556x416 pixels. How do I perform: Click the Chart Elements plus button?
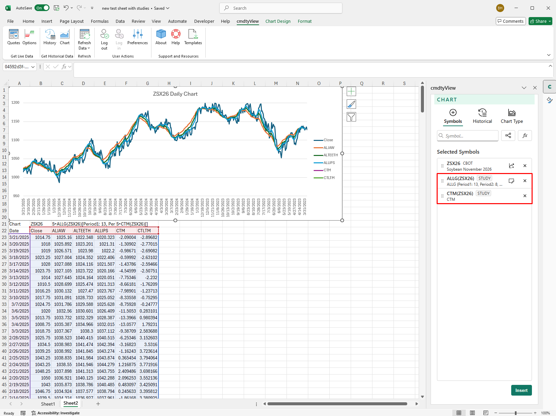[351, 91]
